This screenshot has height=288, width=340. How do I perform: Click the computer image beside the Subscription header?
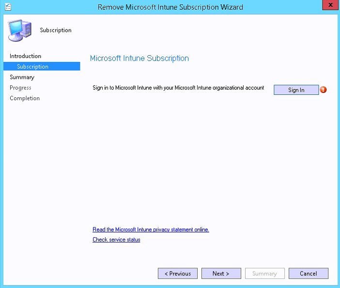[x=20, y=30]
